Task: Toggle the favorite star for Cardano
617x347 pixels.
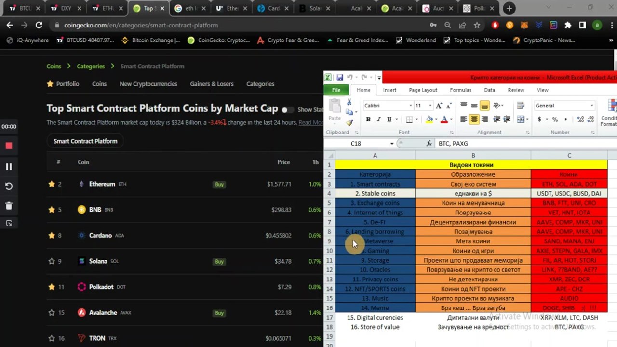Action: [x=52, y=235]
